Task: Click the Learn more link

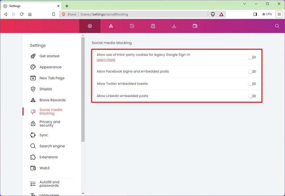Action: 106,59
